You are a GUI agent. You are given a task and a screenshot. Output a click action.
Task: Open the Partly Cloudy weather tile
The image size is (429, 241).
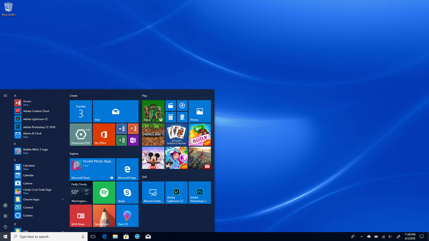[81, 193]
